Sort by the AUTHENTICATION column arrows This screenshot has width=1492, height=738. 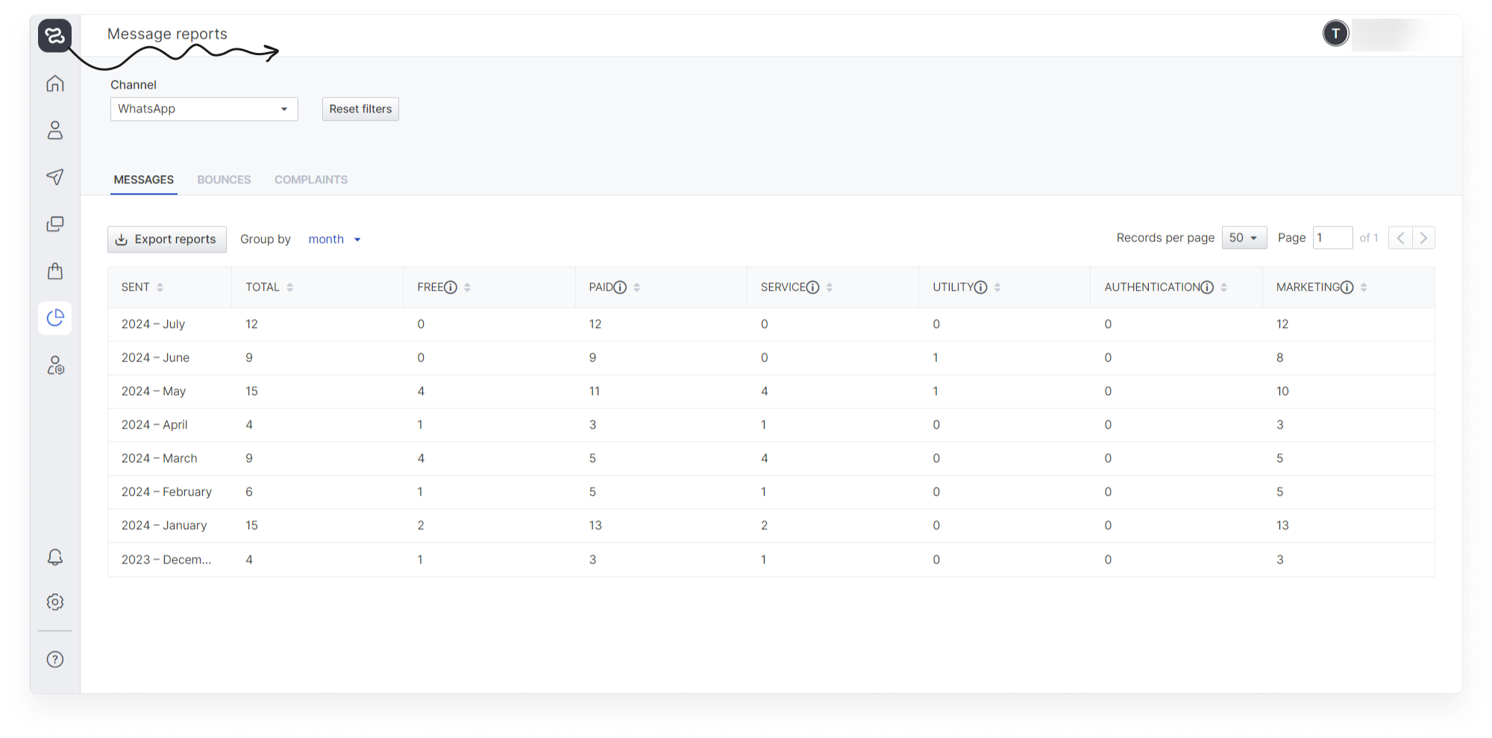click(x=1223, y=287)
